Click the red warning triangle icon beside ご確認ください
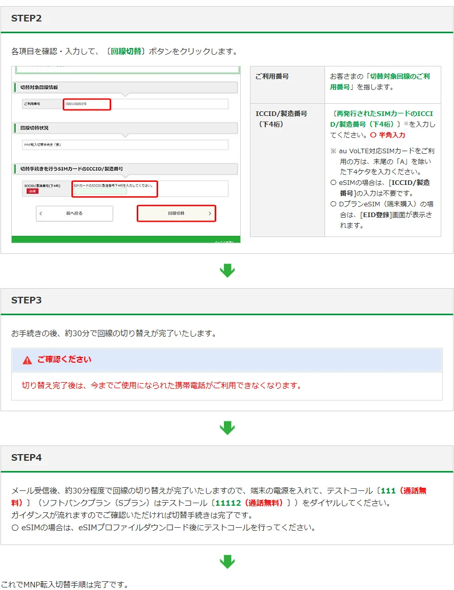The height and width of the screenshot is (590, 454). (27, 360)
